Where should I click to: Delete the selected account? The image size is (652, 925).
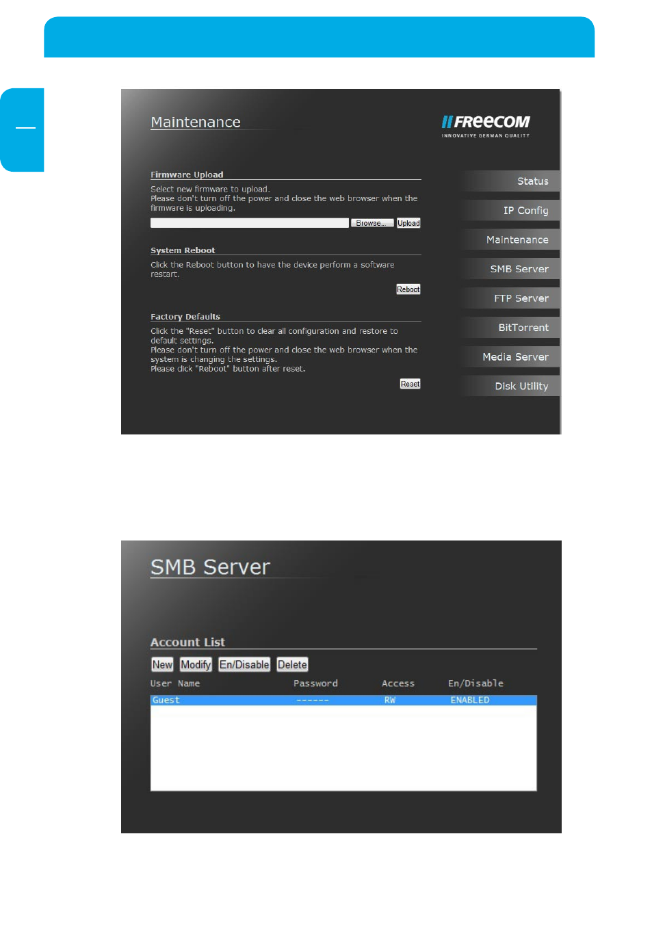[292, 664]
